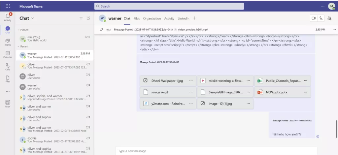The image size is (338, 155).
Task: Switch to the Organization tab
Action: click(152, 18)
